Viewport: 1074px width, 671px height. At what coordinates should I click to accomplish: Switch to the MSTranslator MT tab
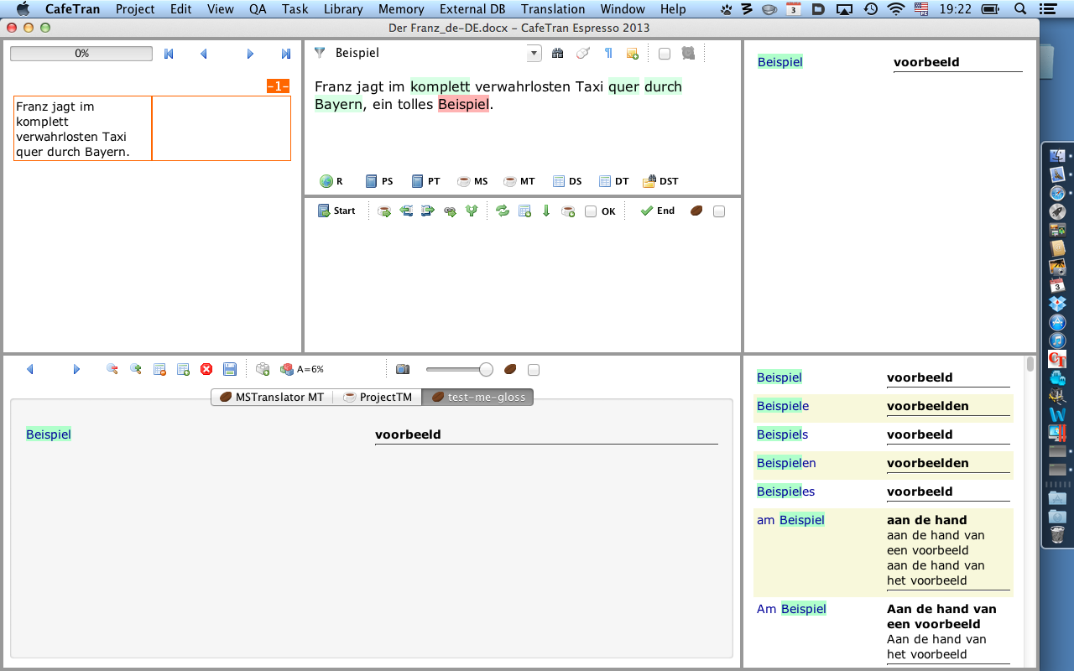click(271, 397)
